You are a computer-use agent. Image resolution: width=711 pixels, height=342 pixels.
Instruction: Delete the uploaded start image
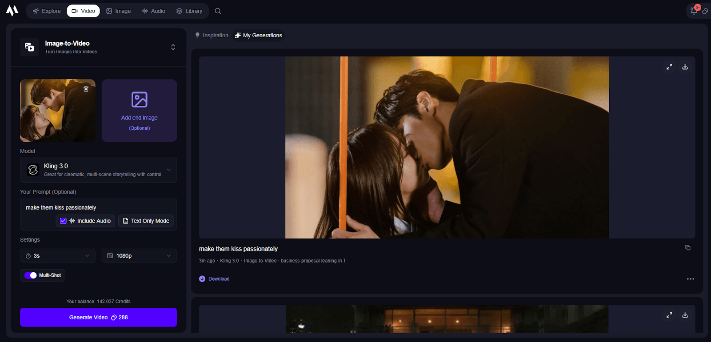86,89
